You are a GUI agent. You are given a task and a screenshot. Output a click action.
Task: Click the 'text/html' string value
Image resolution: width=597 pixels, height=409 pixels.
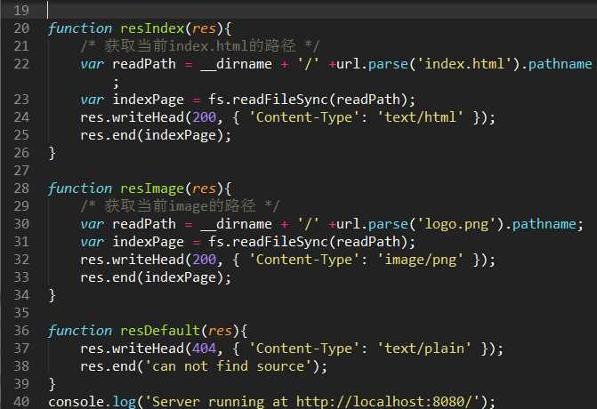(420, 117)
